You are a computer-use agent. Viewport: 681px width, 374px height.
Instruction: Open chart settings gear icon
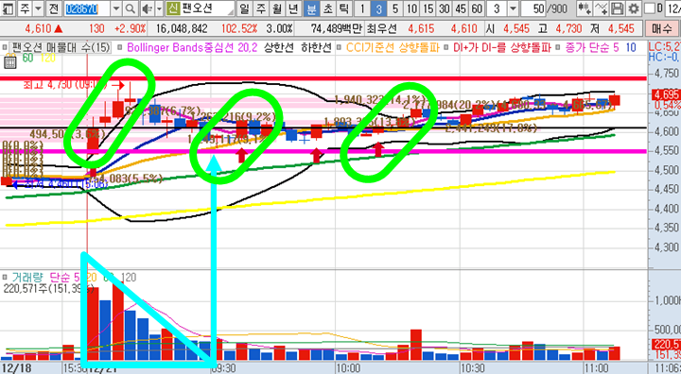[x=634, y=8]
